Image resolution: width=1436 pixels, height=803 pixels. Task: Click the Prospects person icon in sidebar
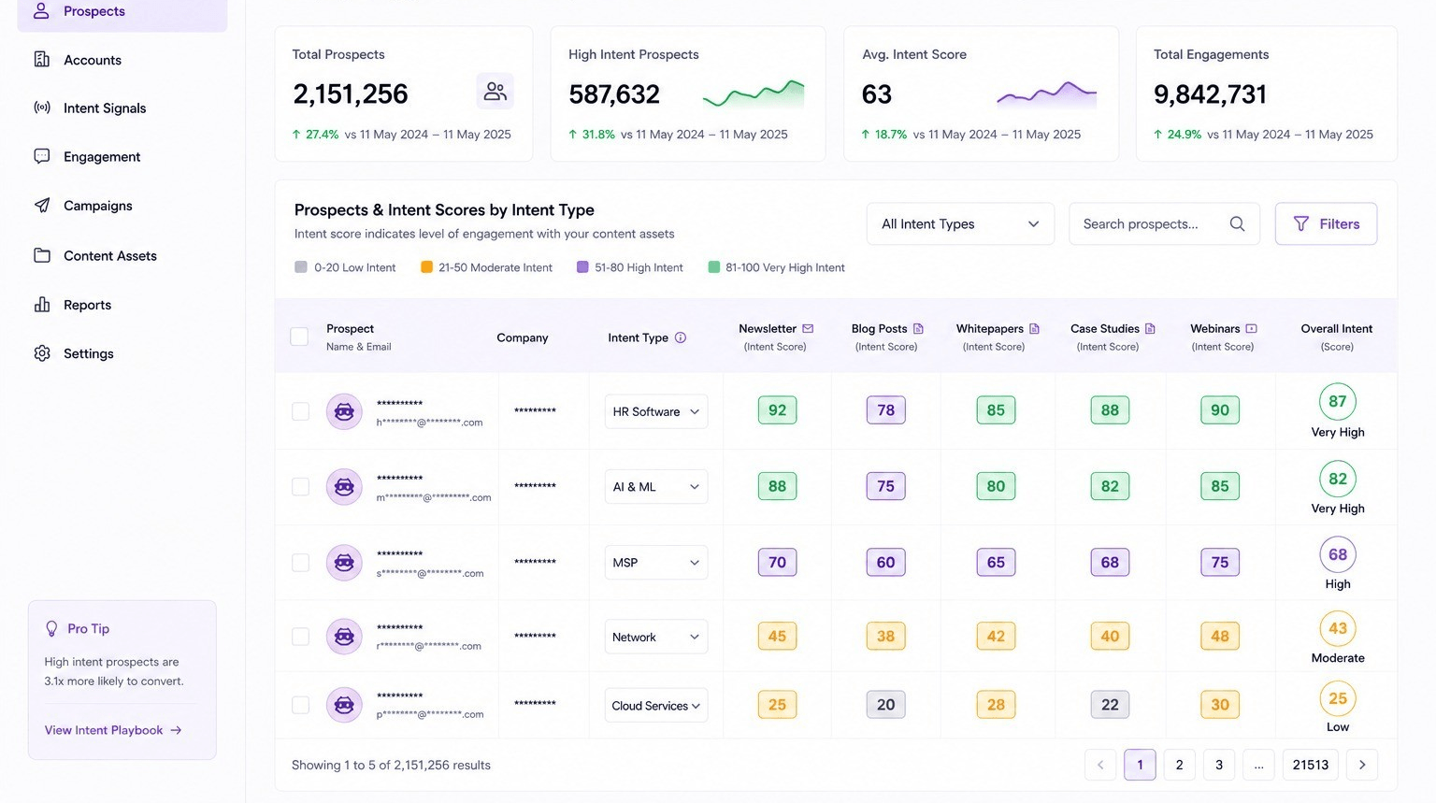point(41,11)
